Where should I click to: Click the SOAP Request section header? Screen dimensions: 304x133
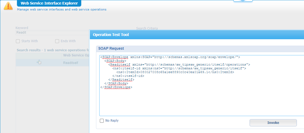111,48
